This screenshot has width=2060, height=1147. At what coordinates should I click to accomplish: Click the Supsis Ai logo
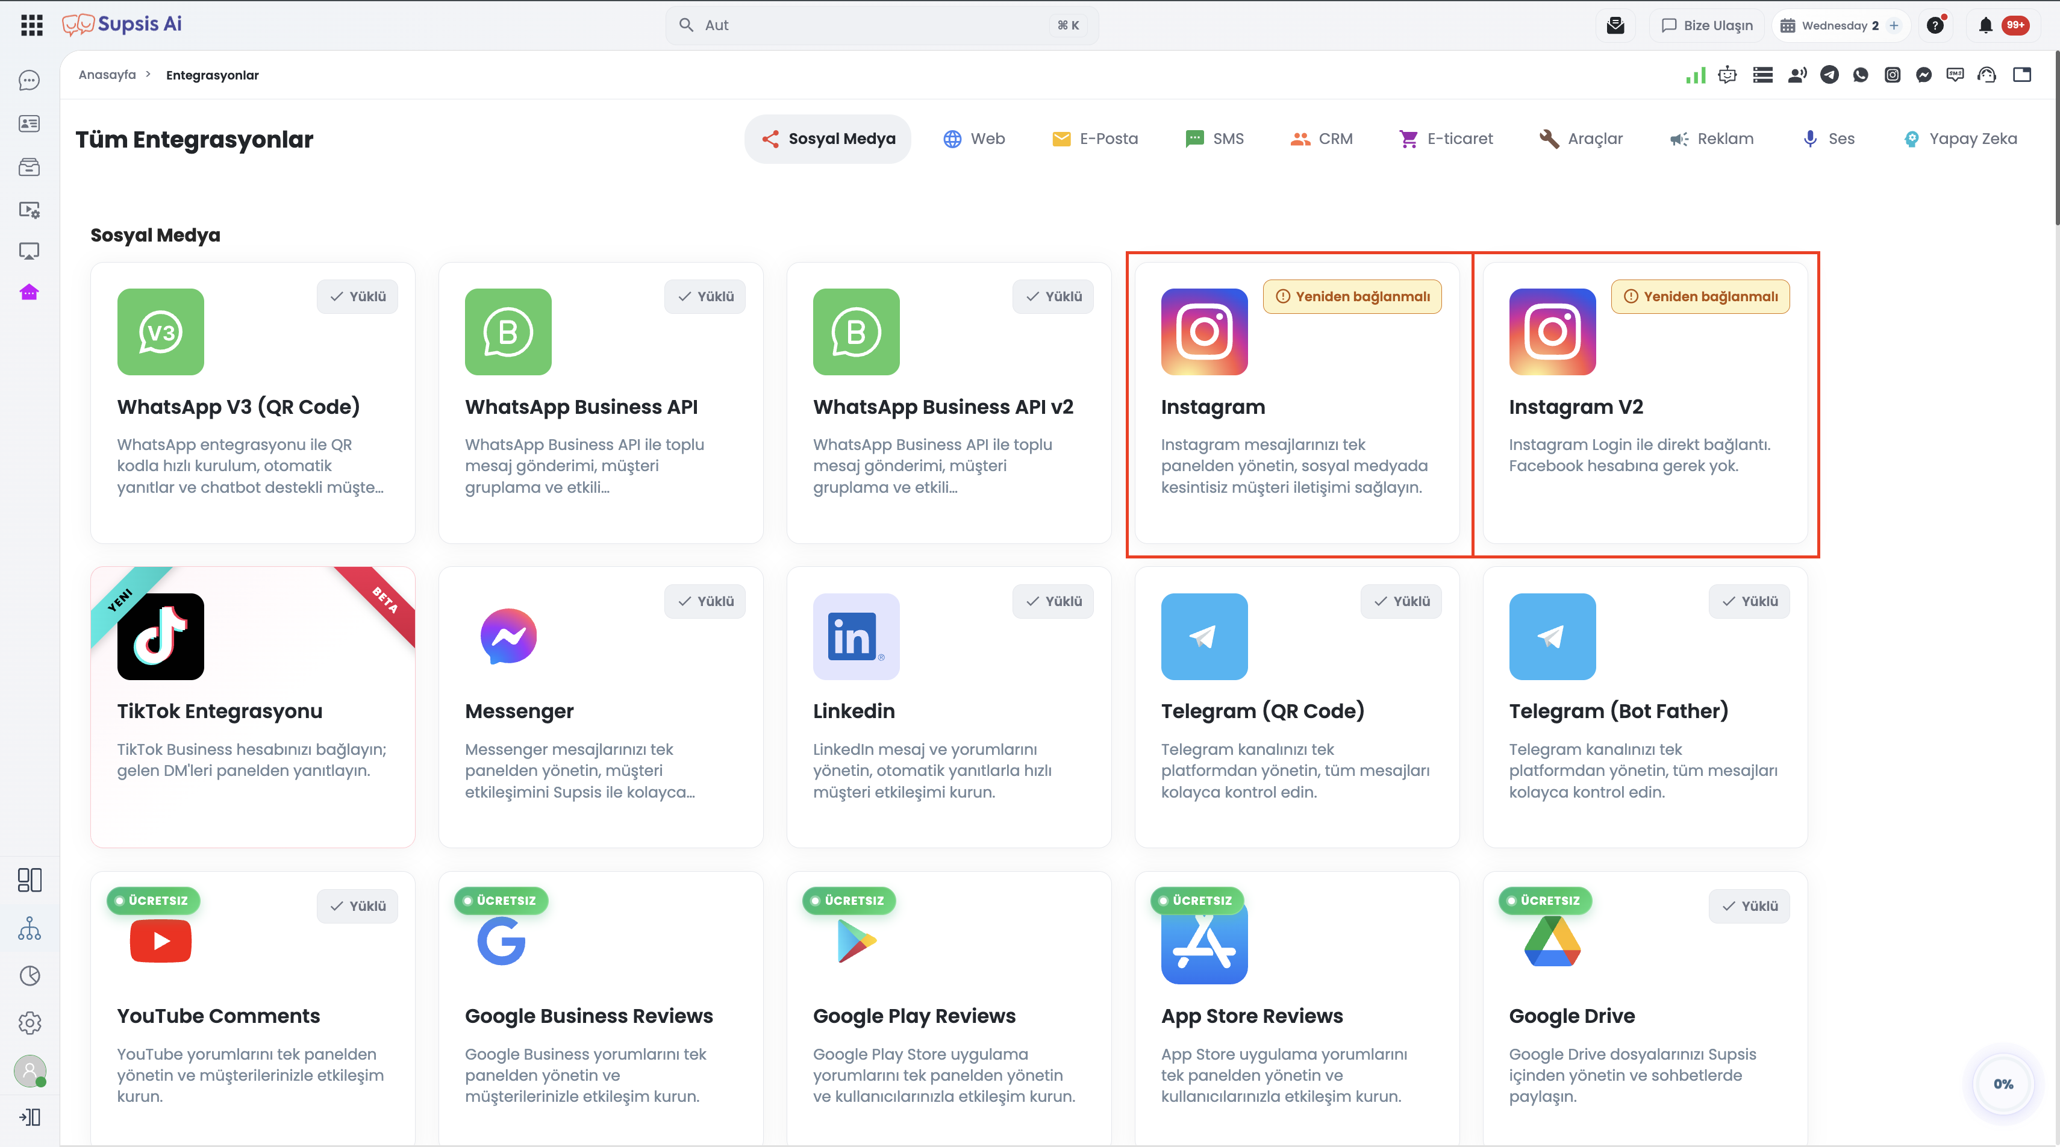[122, 25]
